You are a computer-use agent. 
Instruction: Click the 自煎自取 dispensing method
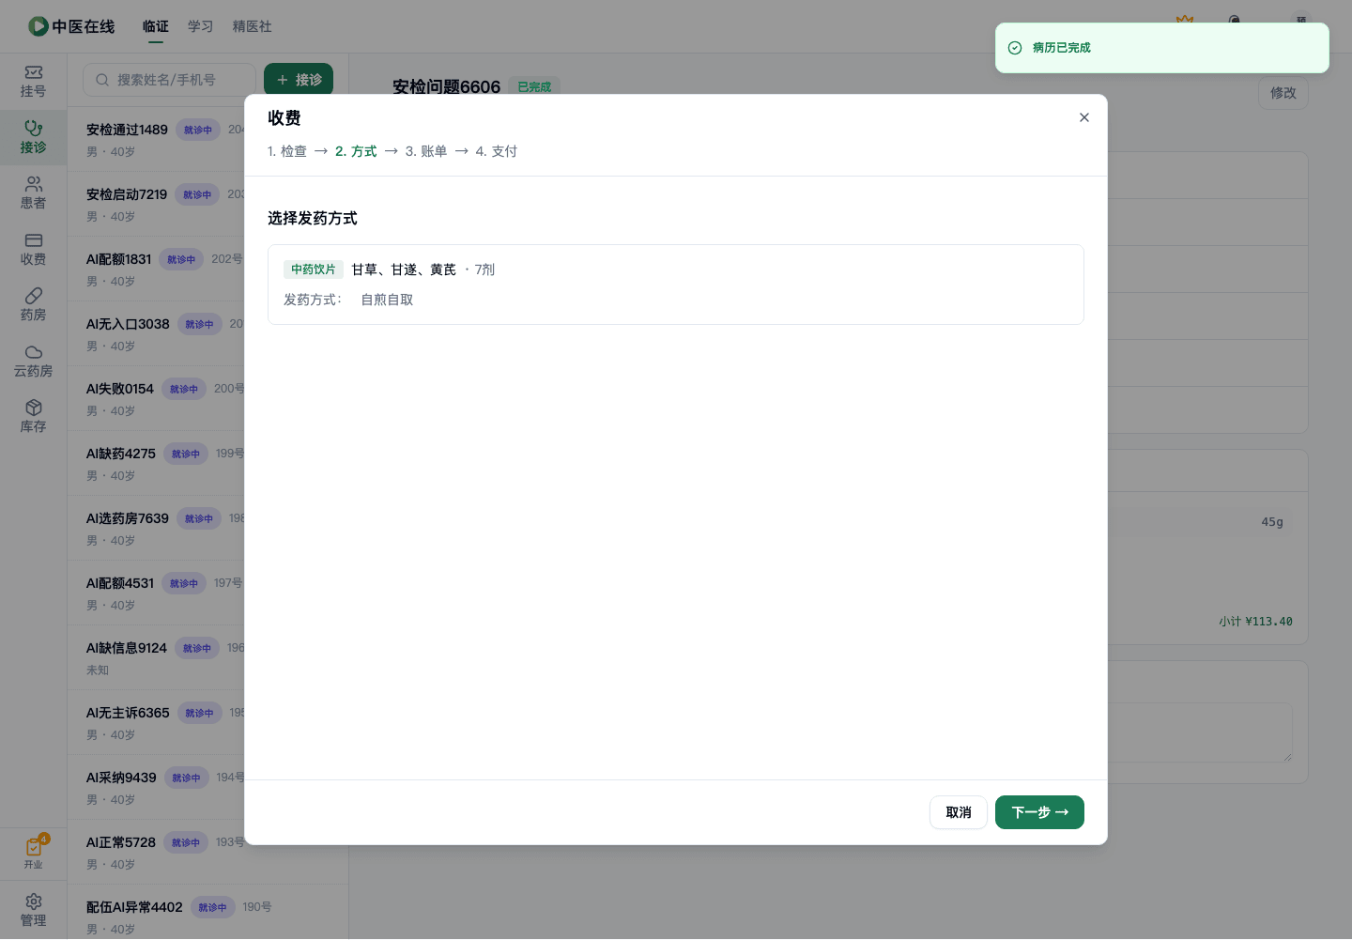click(387, 300)
